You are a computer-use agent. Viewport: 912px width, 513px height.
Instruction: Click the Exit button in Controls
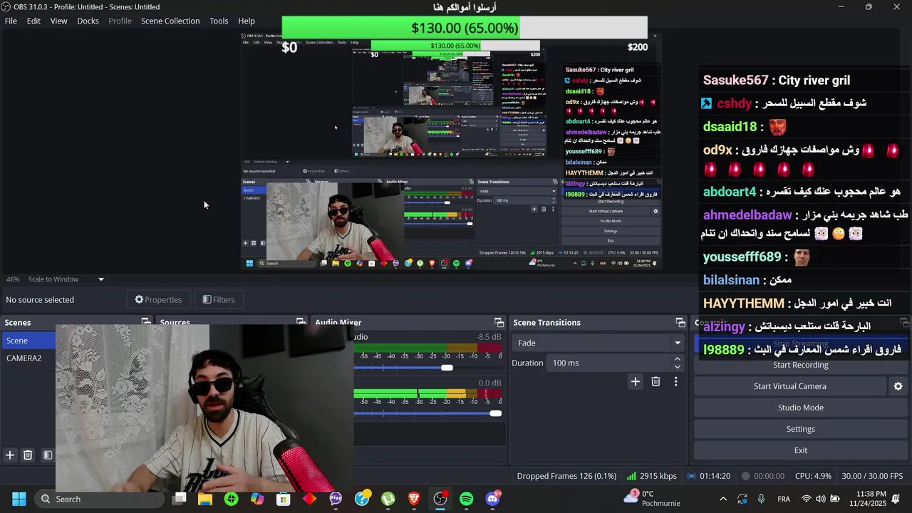point(800,450)
